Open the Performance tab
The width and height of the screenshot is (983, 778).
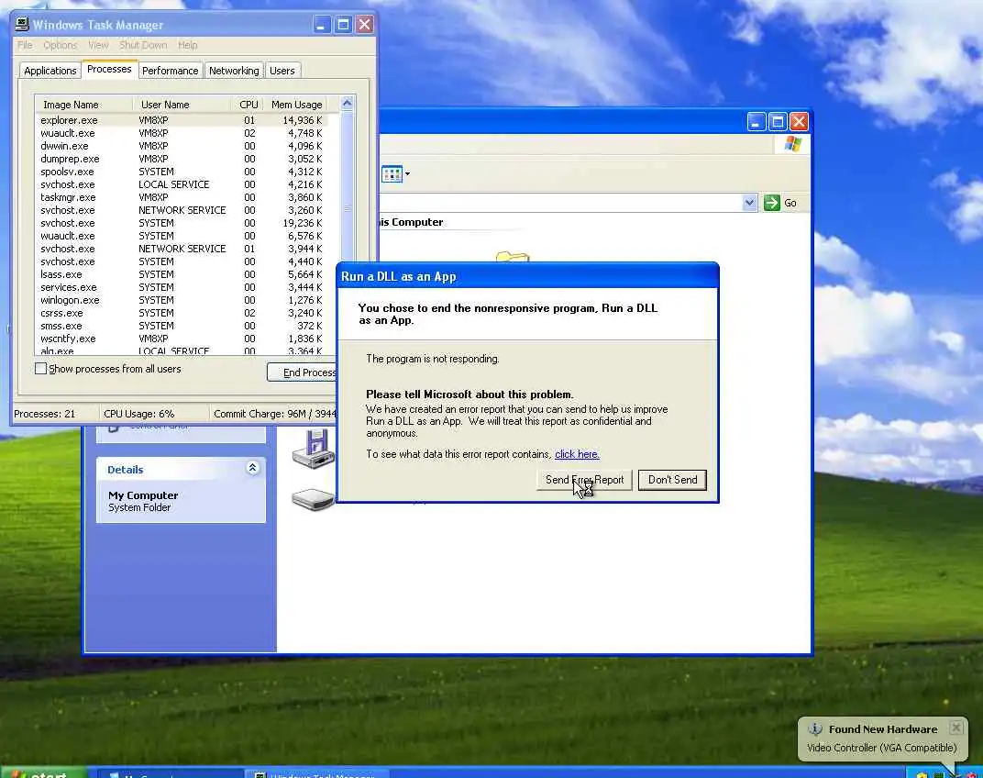[170, 71]
